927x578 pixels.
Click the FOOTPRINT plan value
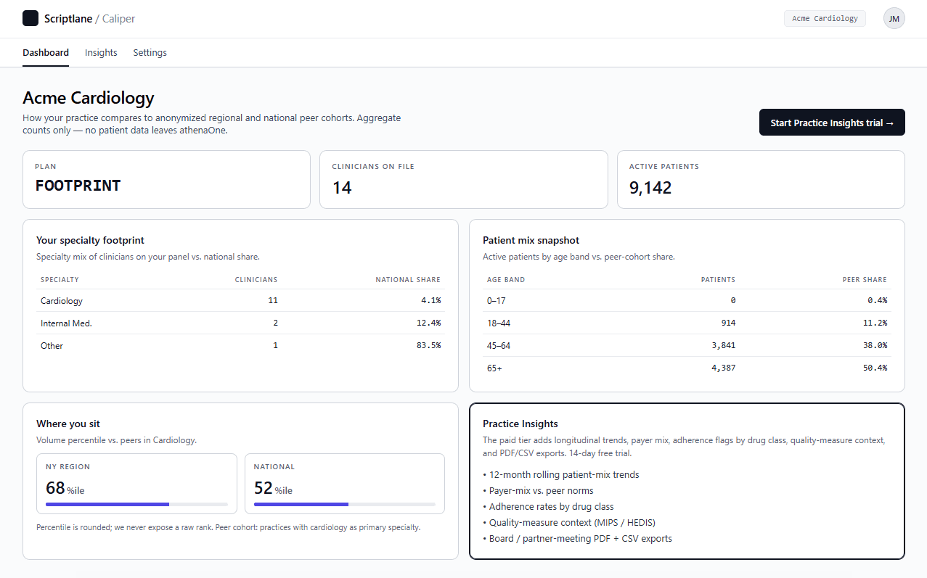[78, 186]
